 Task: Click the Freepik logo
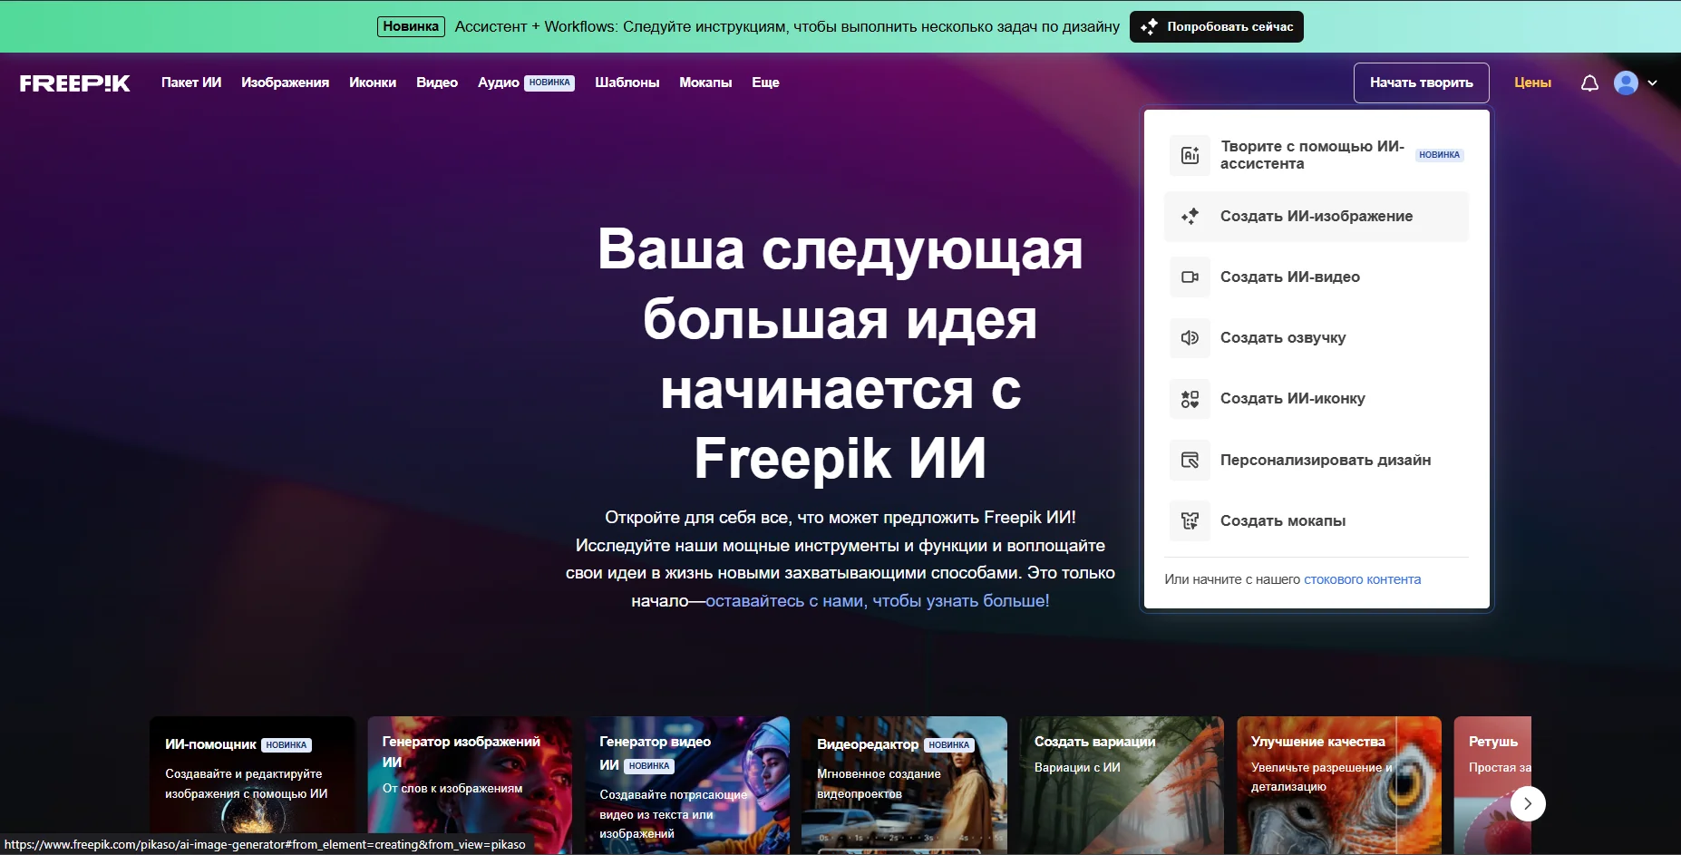tap(75, 83)
